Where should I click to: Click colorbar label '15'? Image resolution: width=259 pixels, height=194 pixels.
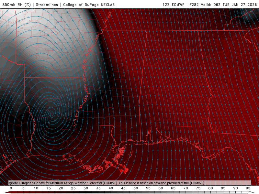pyautogui.click(x=48, y=188)
